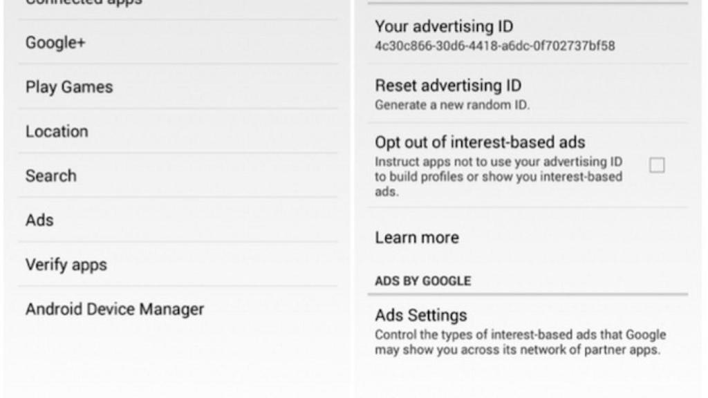Viewport: 708px width, 398px height.
Task: Open the Location settings entry
Action: [57, 131]
